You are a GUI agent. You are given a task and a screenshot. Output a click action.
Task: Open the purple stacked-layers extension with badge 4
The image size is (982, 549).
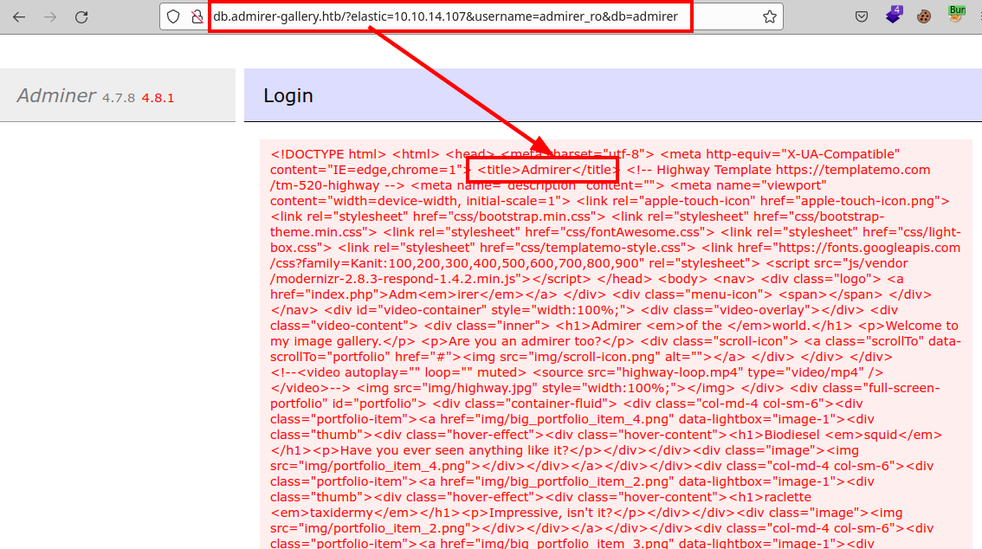(894, 15)
